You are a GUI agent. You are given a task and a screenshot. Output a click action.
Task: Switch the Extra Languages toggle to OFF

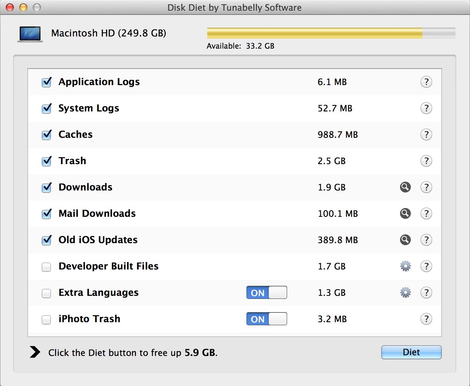click(x=267, y=292)
